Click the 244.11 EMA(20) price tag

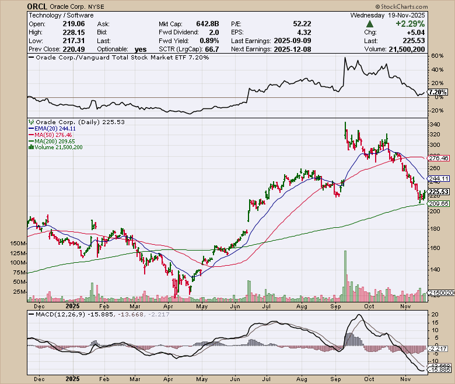click(x=438, y=178)
